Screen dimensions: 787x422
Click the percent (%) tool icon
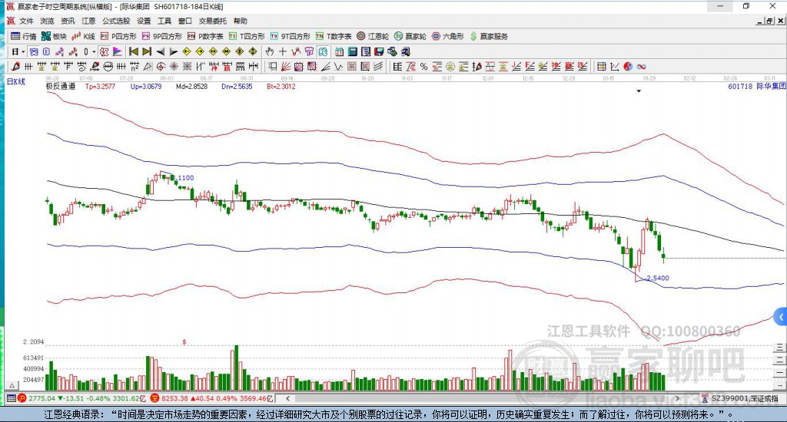click(x=423, y=67)
